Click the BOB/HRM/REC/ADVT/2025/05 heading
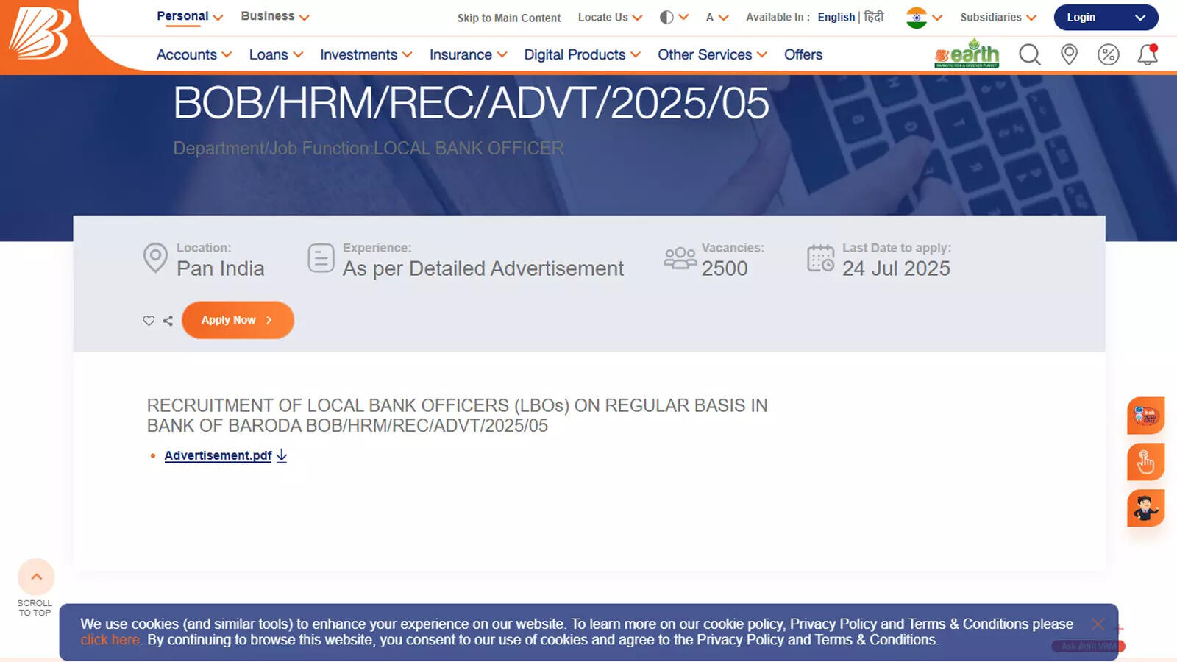Viewport: 1177px width, 662px height. pyautogui.click(x=471, y=102)
